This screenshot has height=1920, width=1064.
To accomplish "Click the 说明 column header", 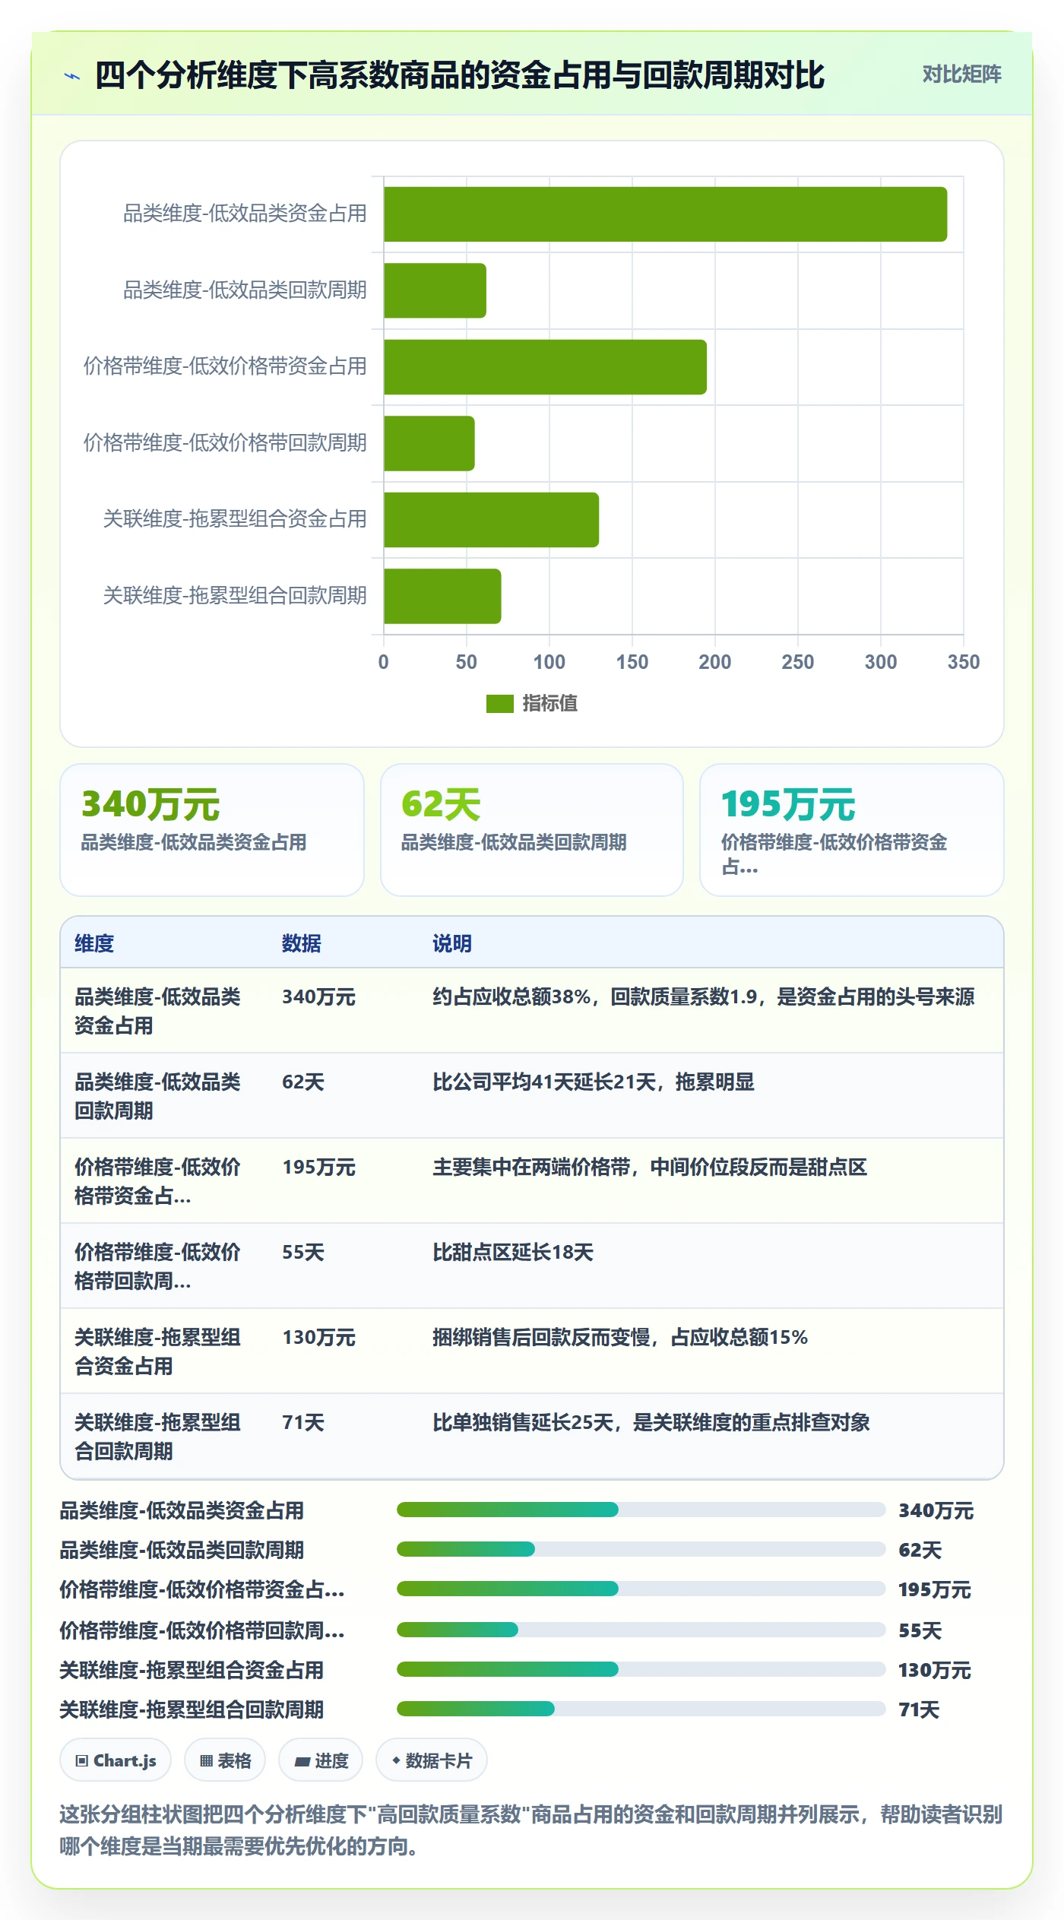I will coord(452,943).
